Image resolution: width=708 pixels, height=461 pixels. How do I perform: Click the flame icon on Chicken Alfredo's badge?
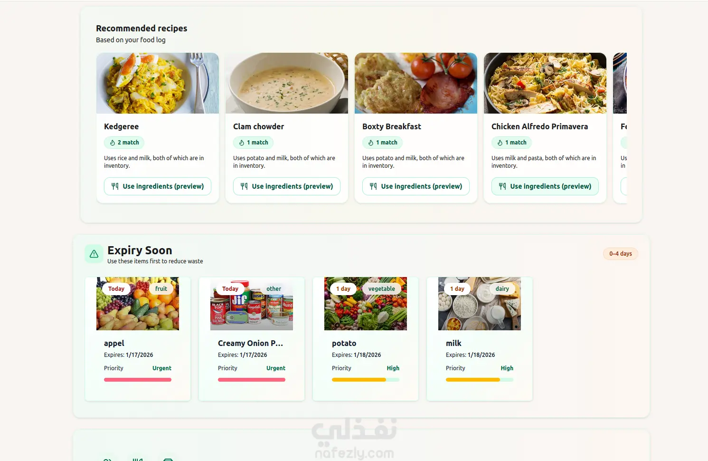pos(500,143)
